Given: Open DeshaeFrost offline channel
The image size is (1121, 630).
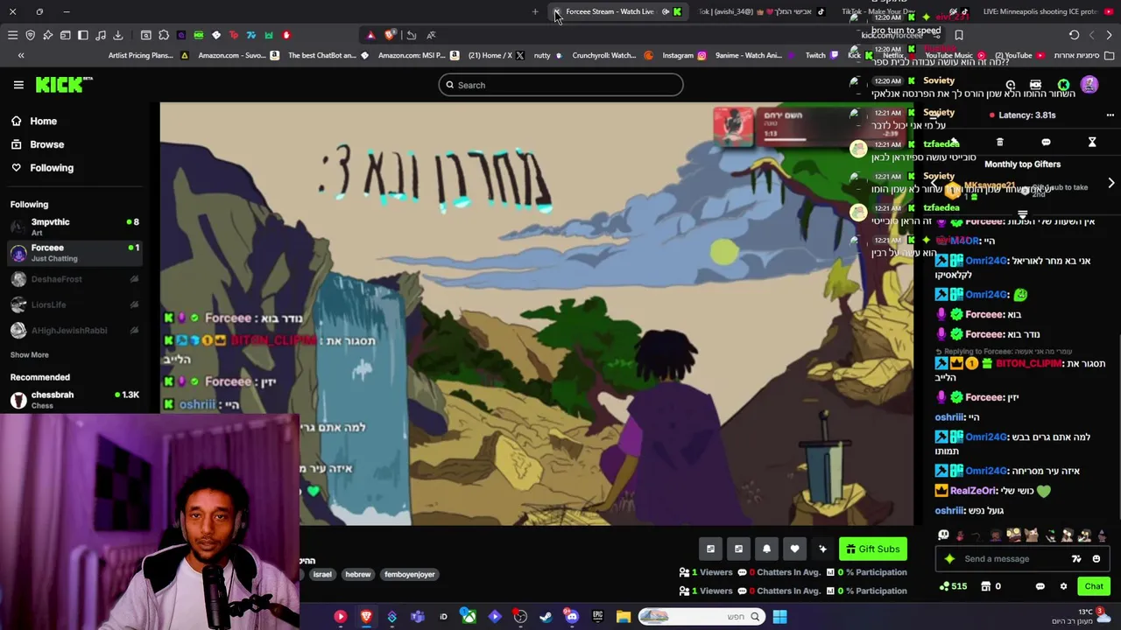Looking at the screenshot, I should 75,279.
